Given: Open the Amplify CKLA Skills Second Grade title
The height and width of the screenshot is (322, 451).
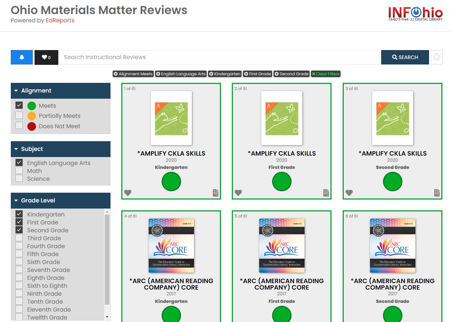Looking at the screenshot, I should [392, 153].
